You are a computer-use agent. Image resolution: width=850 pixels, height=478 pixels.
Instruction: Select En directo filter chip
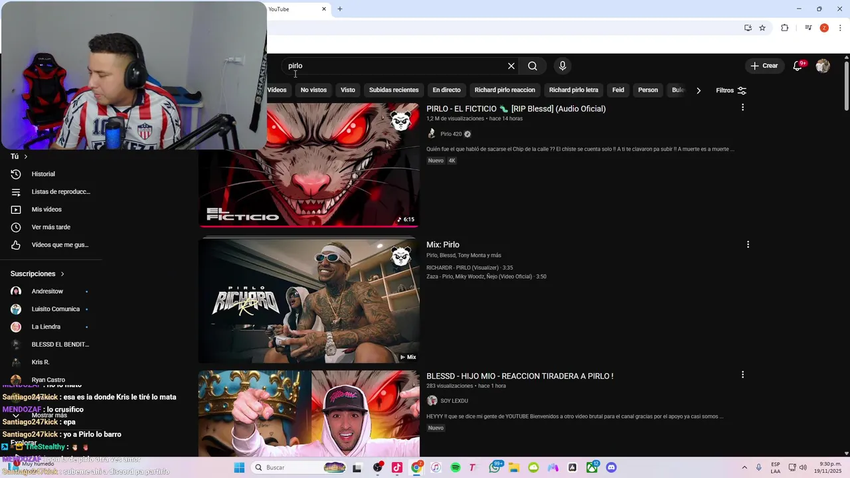(446, 90)
